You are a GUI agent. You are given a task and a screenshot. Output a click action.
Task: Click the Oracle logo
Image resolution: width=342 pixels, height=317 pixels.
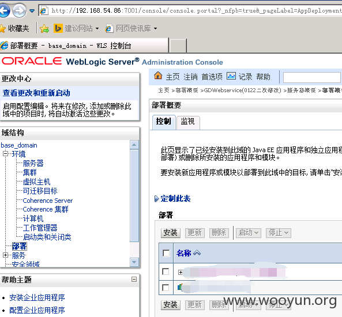click(32, 61)
